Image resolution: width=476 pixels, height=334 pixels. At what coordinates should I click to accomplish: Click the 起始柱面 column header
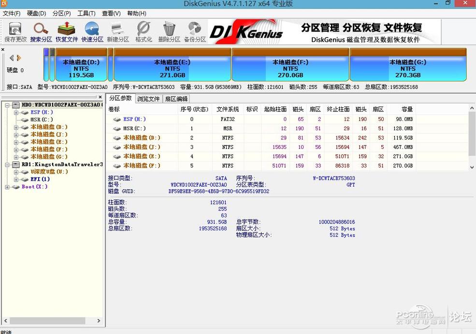(275, 109)
